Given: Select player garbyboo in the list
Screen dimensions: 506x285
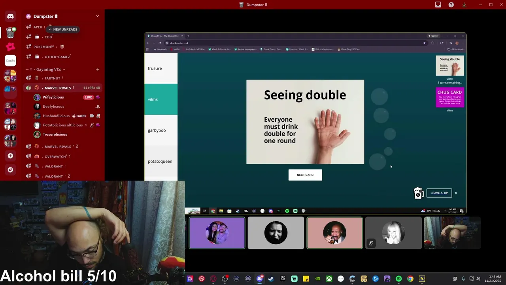Looking at the screenshot, I should (161, 130).
